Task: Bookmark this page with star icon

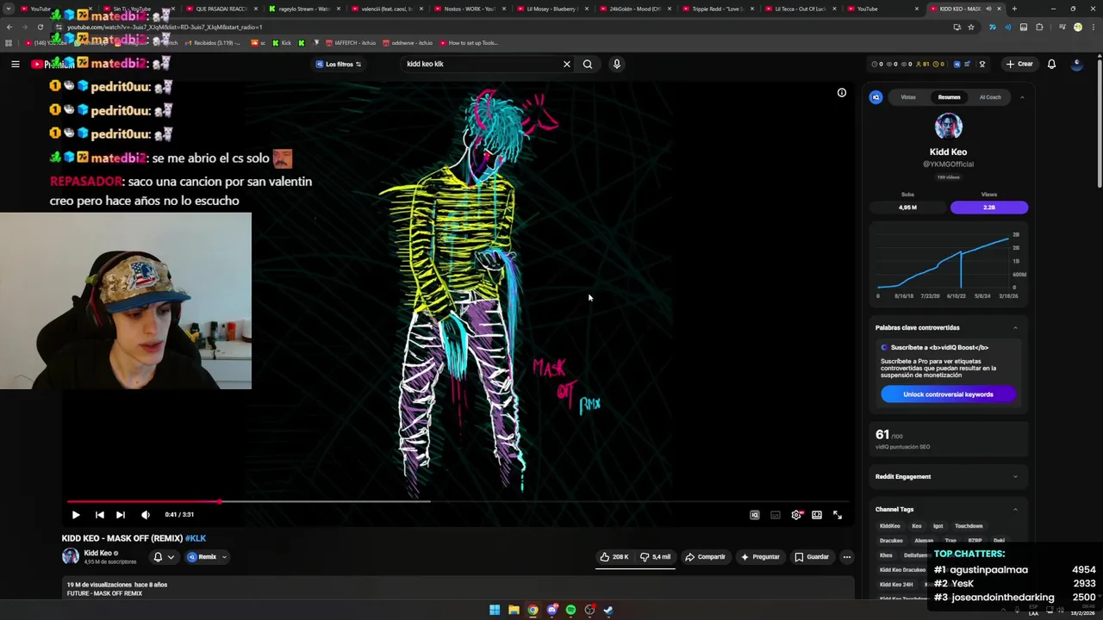Action: click(971, 27)
